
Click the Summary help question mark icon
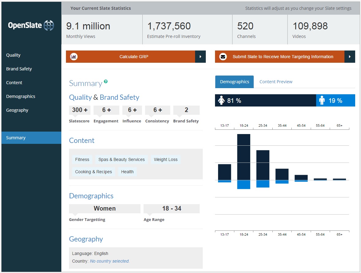106,81
